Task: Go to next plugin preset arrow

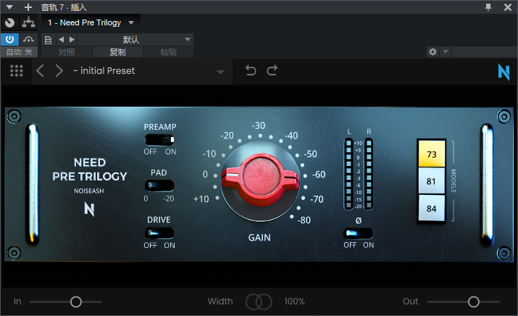Action: tap(59, 71)
